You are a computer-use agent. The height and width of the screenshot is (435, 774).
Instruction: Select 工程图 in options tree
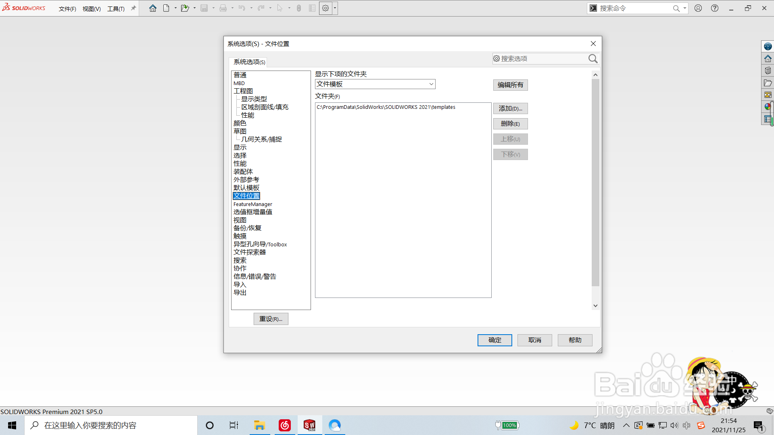243,91
